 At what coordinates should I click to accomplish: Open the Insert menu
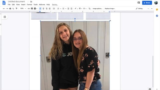(x=23, y=4)
